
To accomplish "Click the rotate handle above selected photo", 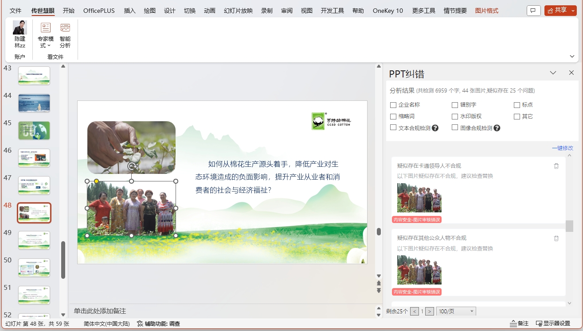I will [x=132, y=166].
